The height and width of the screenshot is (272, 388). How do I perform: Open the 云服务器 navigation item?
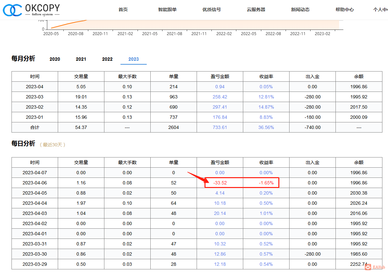click(x=256, y=10)
